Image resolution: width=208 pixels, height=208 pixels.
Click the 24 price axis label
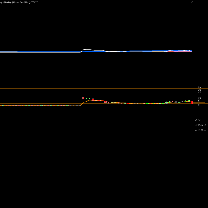click(199, 87)
